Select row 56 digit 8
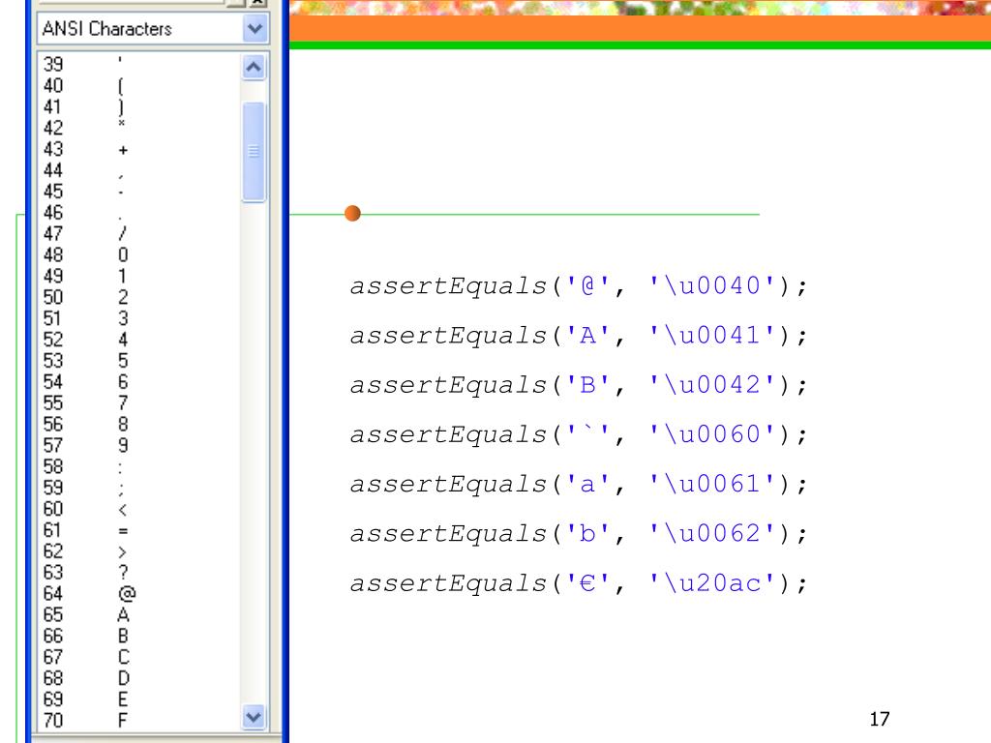Image resolution: width=991 pixels, height=743 pixels. 139,425
